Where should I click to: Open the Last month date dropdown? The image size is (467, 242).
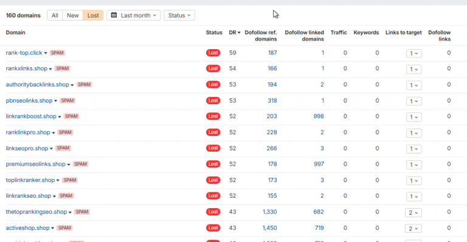[133, 15]
